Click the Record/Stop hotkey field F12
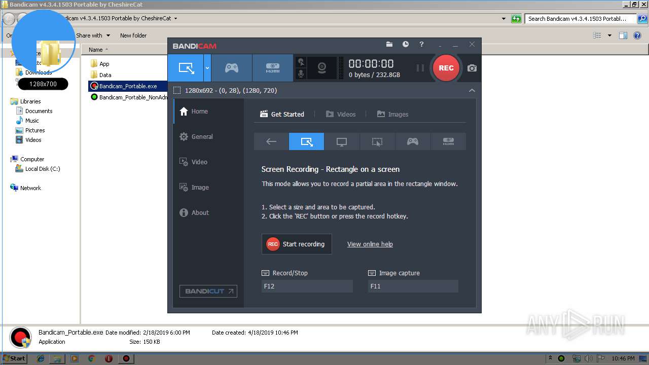 pyautogui.click(x=307, y=286)
